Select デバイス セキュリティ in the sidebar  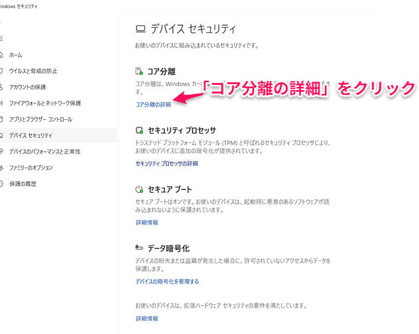point(30,136)
